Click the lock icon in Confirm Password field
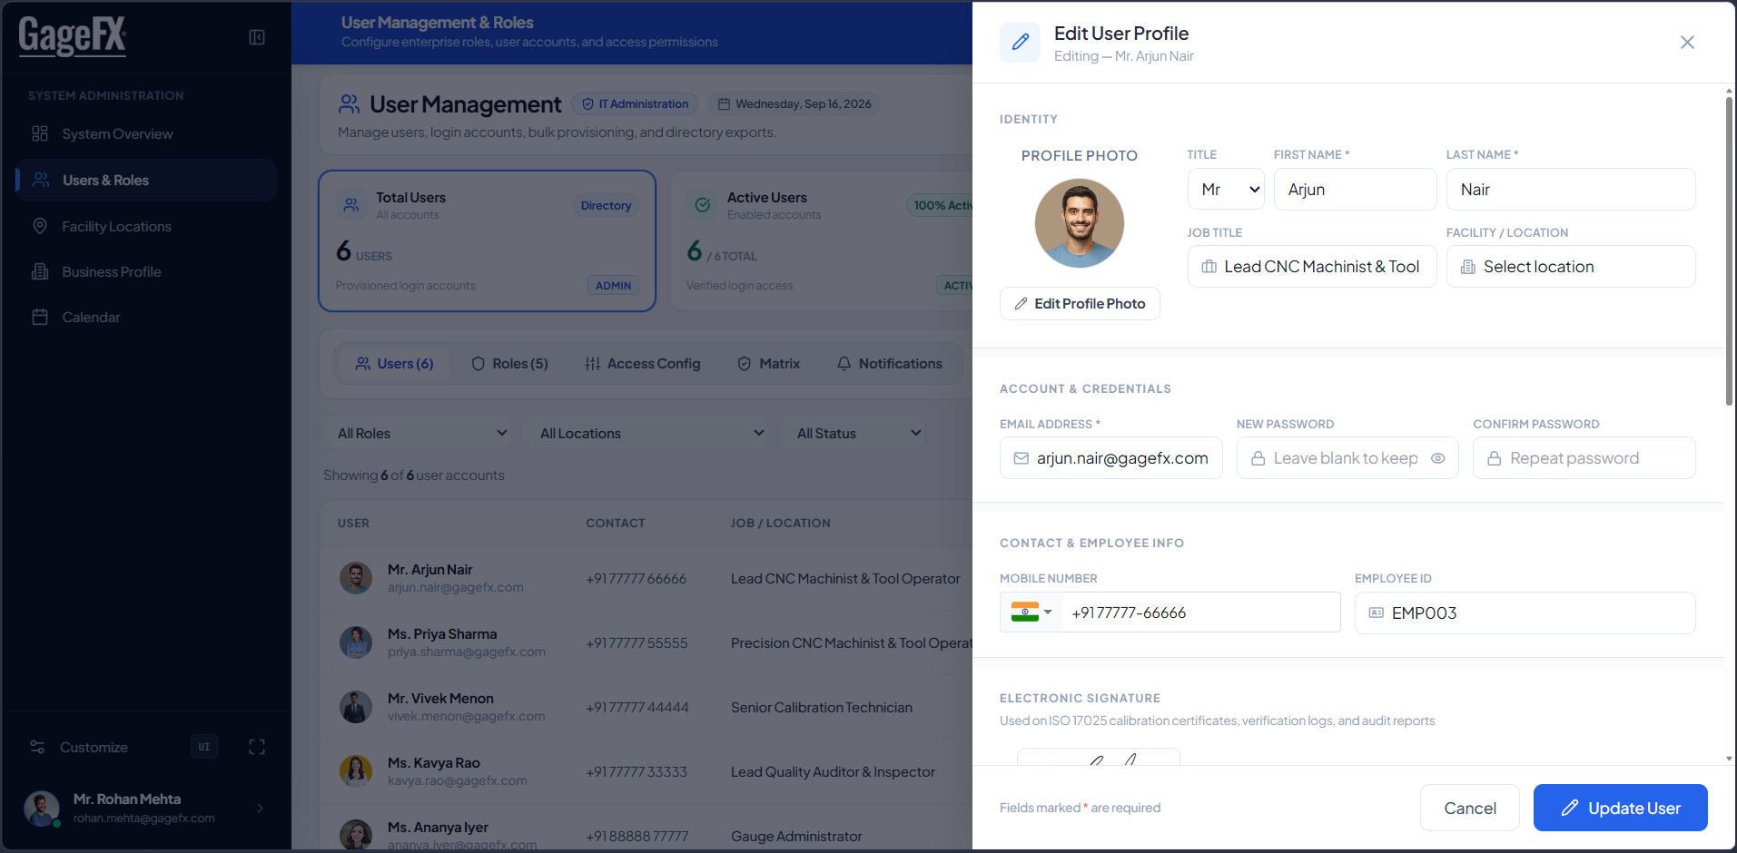 (1494, 459)
